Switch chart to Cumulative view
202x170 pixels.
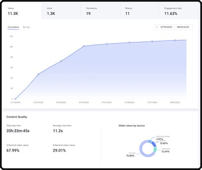pos(13,27)
